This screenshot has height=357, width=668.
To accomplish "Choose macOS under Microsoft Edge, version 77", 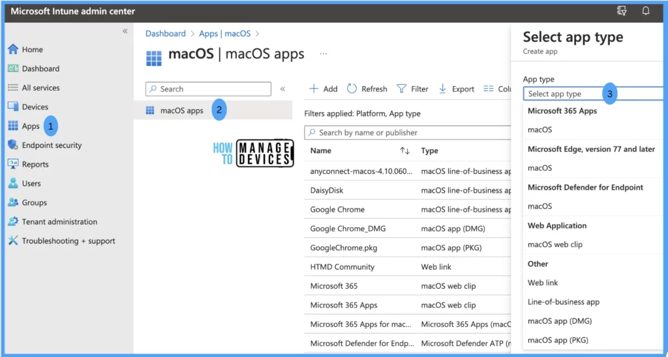I will pos(539,168).
